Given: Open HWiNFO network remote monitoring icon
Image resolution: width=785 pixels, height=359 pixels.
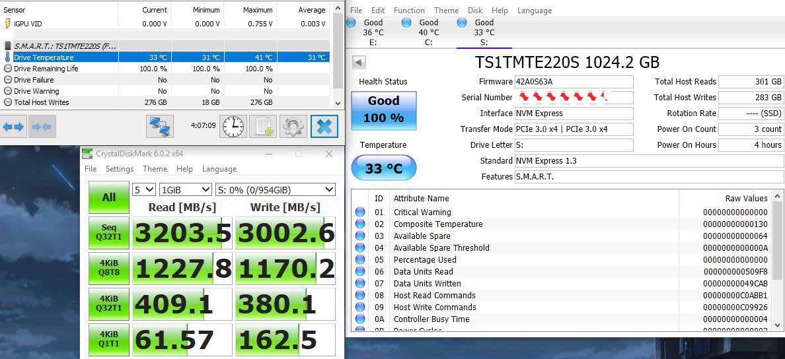Looking at the screenshot, I should pyautogui.click(x=160, y=127).
